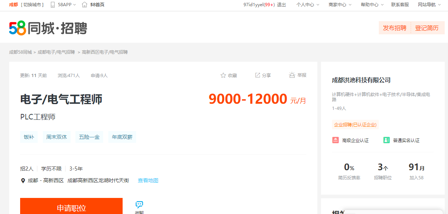
Task: Click the 更新: 11 天前 text
Action: [33, 76]
